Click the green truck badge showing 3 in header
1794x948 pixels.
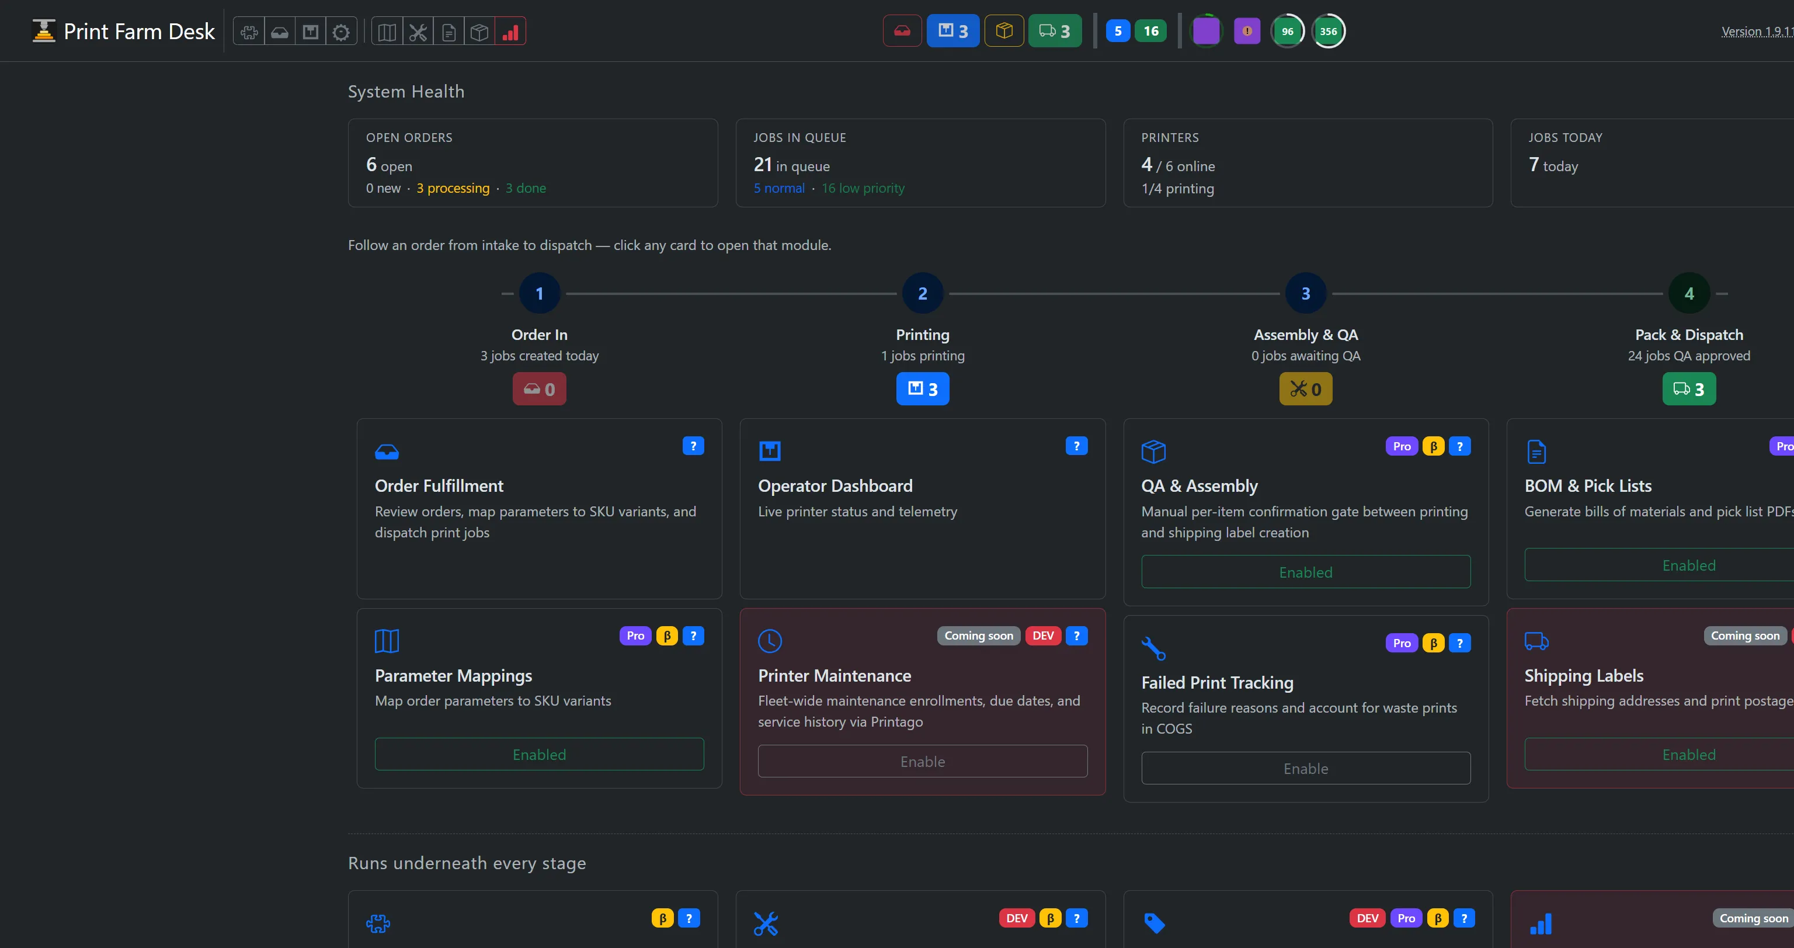[x=1055, y=30]
